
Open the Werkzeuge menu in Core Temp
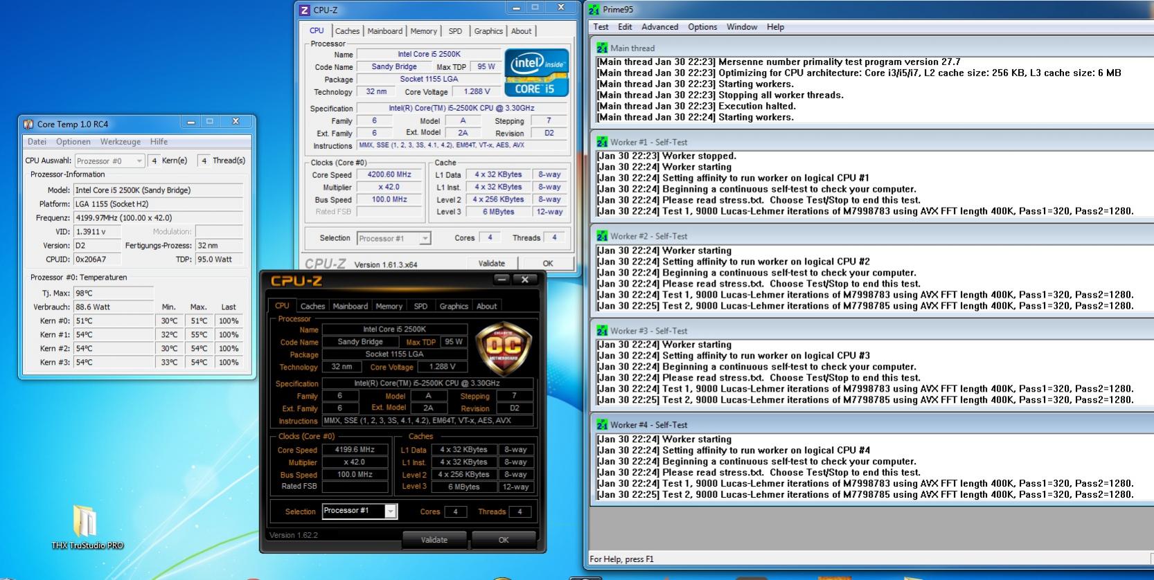(x=121, y=142)
